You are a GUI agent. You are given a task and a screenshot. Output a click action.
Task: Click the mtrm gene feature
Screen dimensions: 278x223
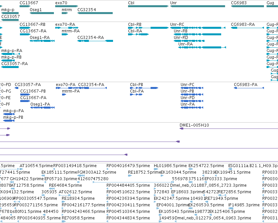pos(65,13)
